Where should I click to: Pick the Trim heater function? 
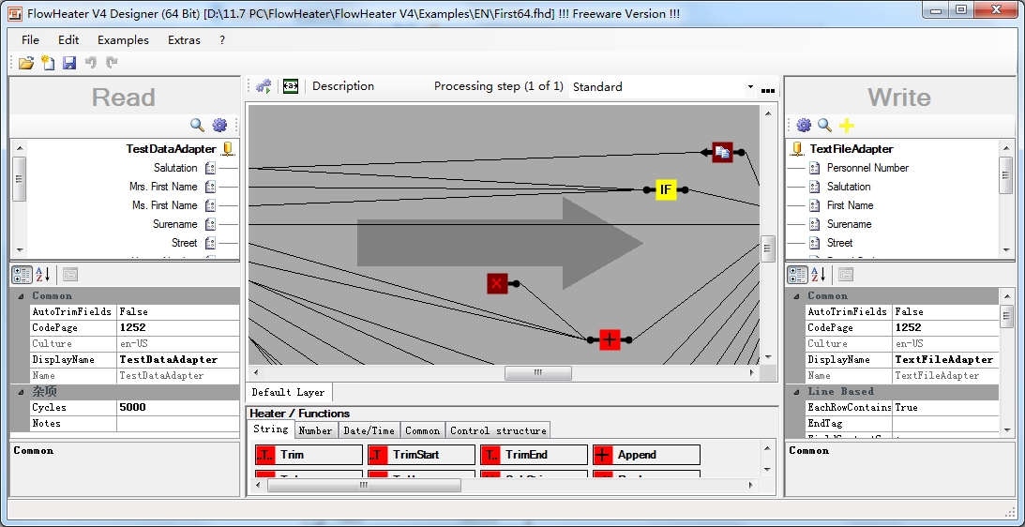click(x=309, y=455)
